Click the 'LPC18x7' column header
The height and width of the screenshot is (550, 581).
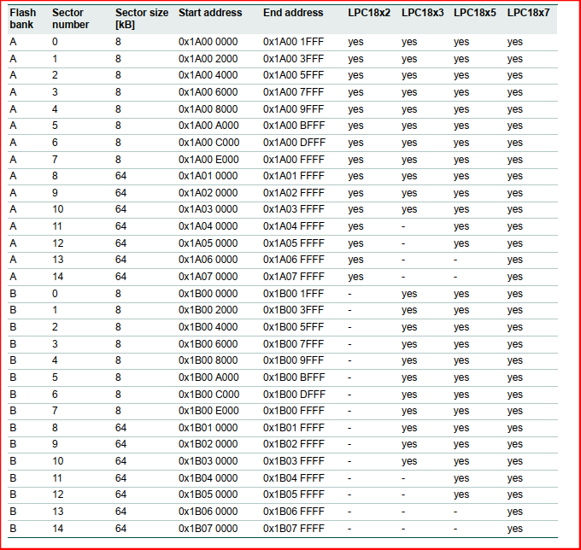(528, 13)
